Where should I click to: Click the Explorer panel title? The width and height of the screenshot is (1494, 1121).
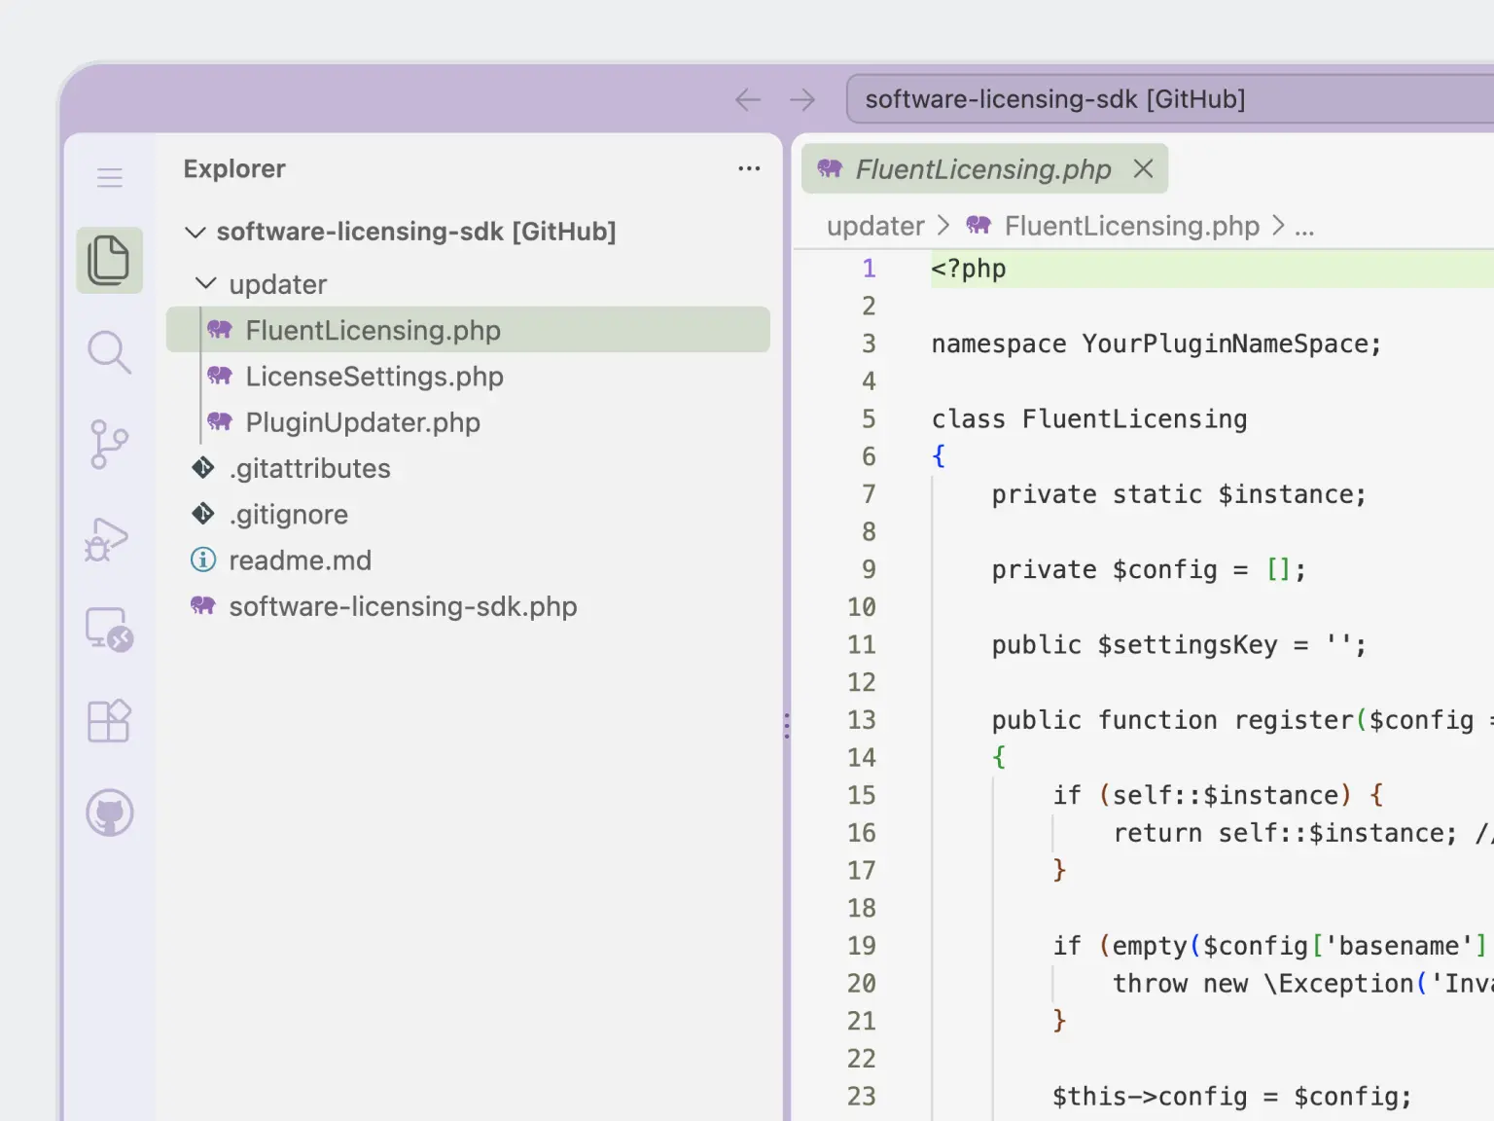pyautogui.click(x=234, y=168)
